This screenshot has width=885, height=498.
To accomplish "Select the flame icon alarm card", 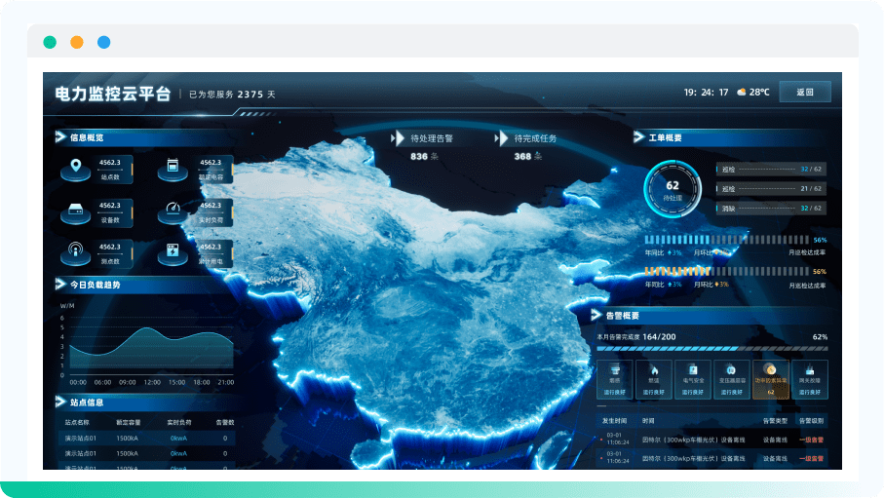I will [654, 379].
